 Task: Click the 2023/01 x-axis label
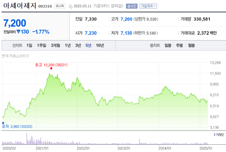point(124,148)
